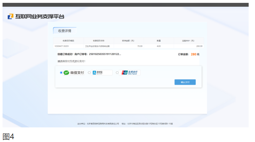
Task: Open the 收费详情 tab
Action: pos(64,31)
